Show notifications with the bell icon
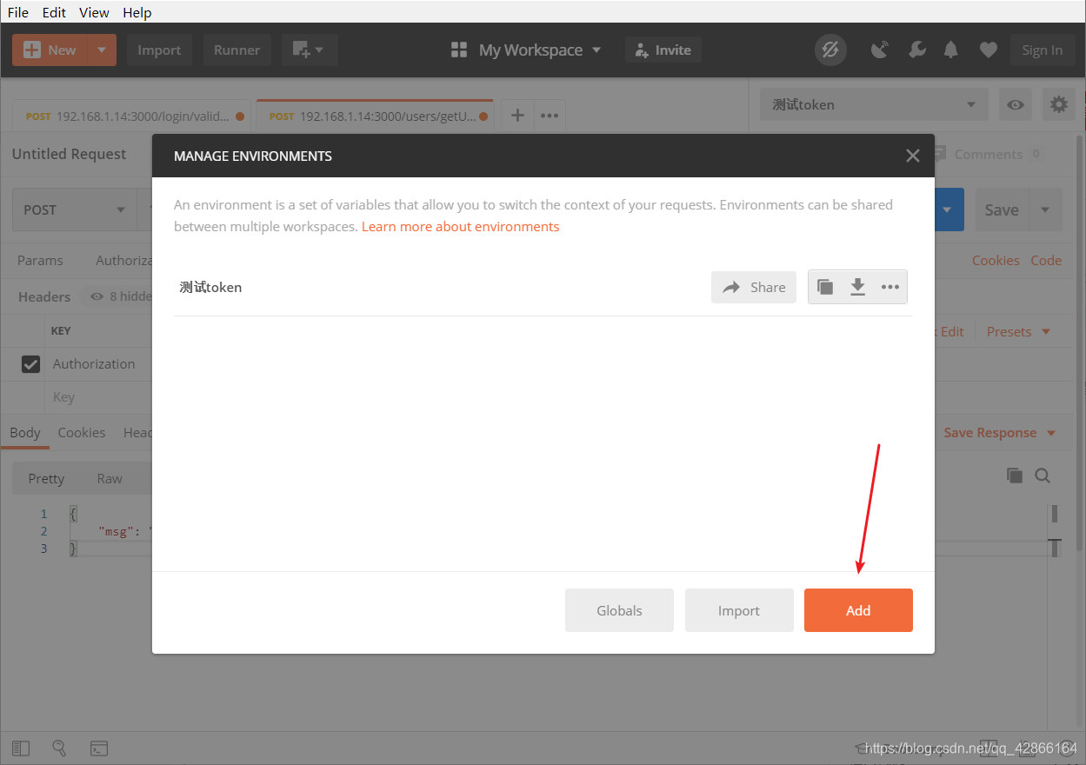The width and height of the screenshot is (1086, 765). click(x=951, y=50)
